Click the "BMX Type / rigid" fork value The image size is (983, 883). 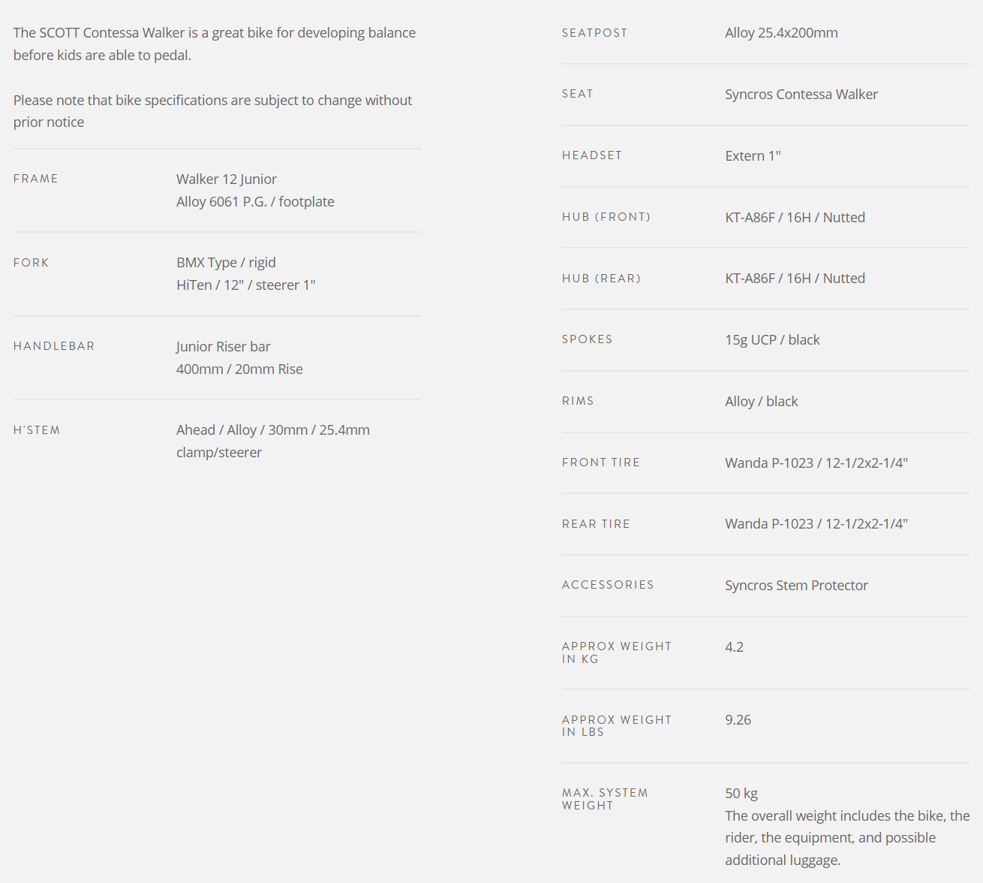(x=226, y=263)
